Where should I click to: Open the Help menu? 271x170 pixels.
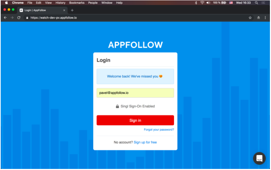[119, 3]
